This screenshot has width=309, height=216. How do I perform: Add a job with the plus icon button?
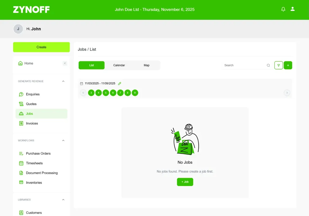coord(288,65)
